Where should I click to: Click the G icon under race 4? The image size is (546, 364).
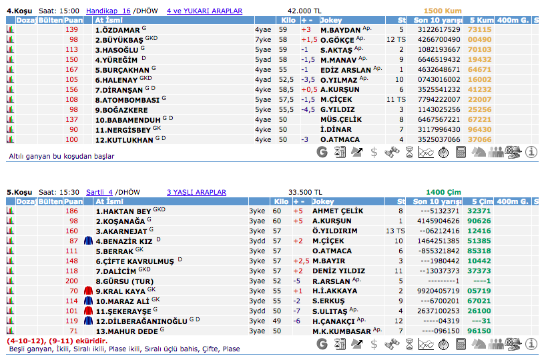point(322,152)
